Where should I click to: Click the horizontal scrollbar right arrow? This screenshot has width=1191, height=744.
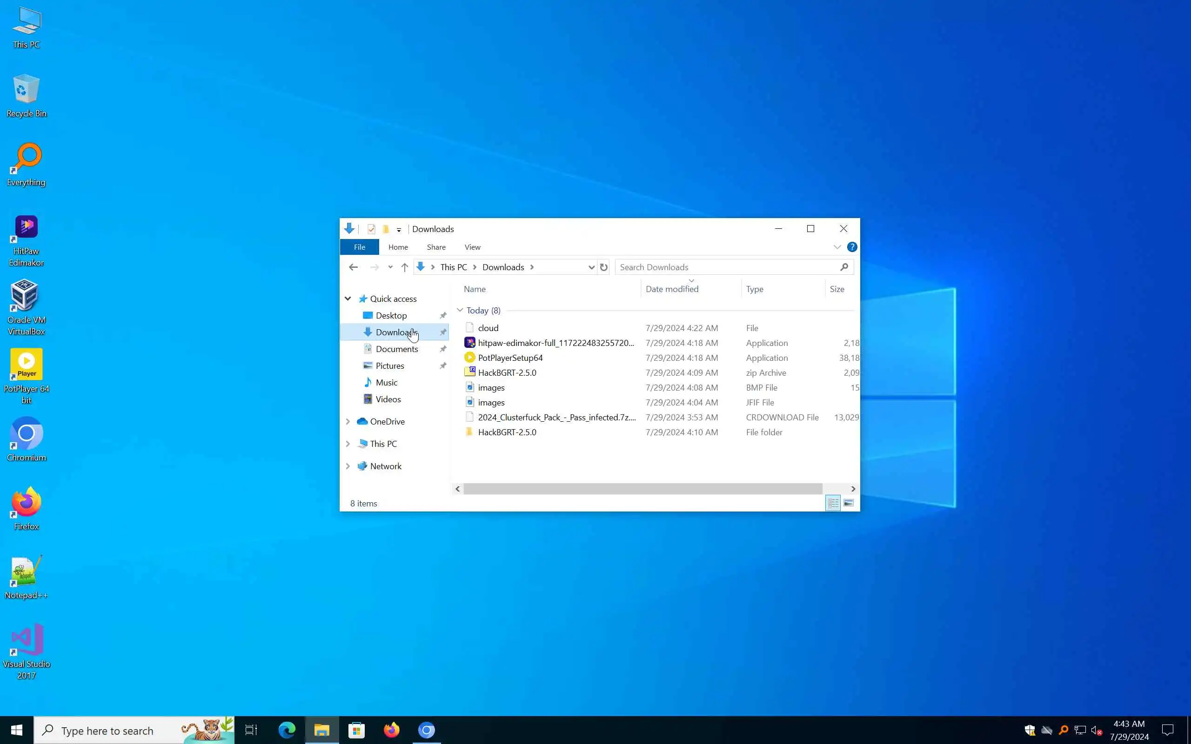pos(853,489)
